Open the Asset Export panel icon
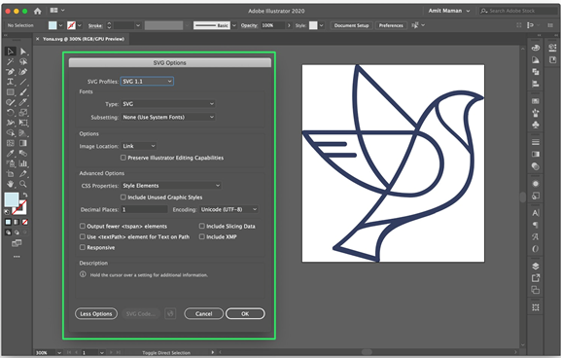The width and height of the screenshot is (561, 358). click(536, 278)
